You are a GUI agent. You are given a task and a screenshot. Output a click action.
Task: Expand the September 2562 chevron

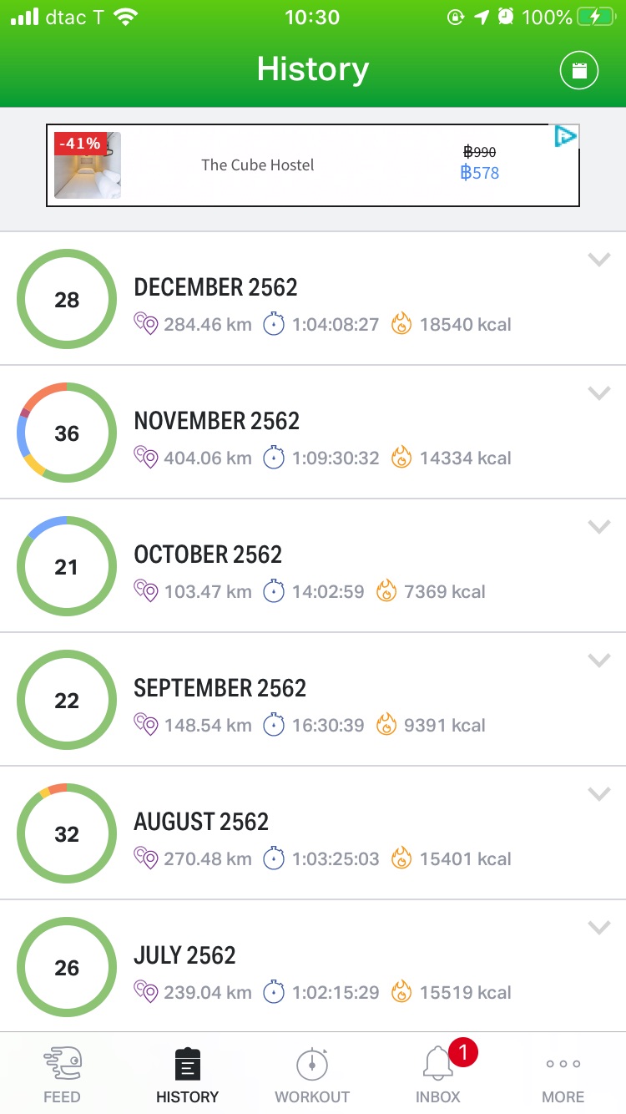[x=599, y=661]
